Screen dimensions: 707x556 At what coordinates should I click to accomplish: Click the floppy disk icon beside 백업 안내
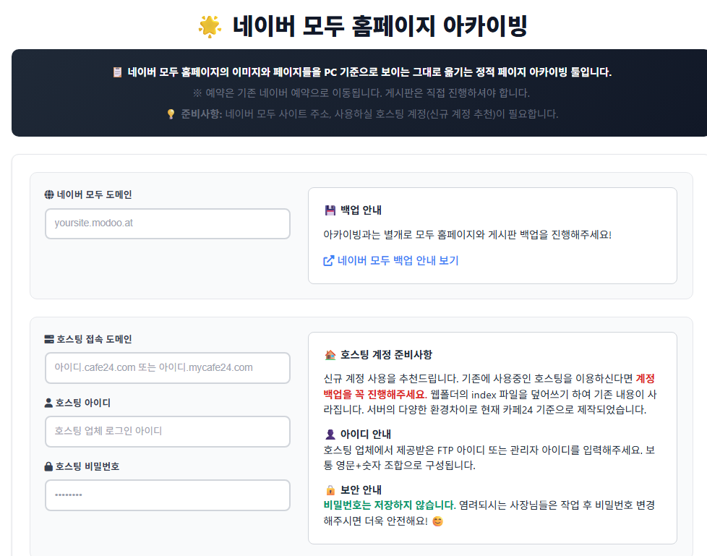coord(330,210)
